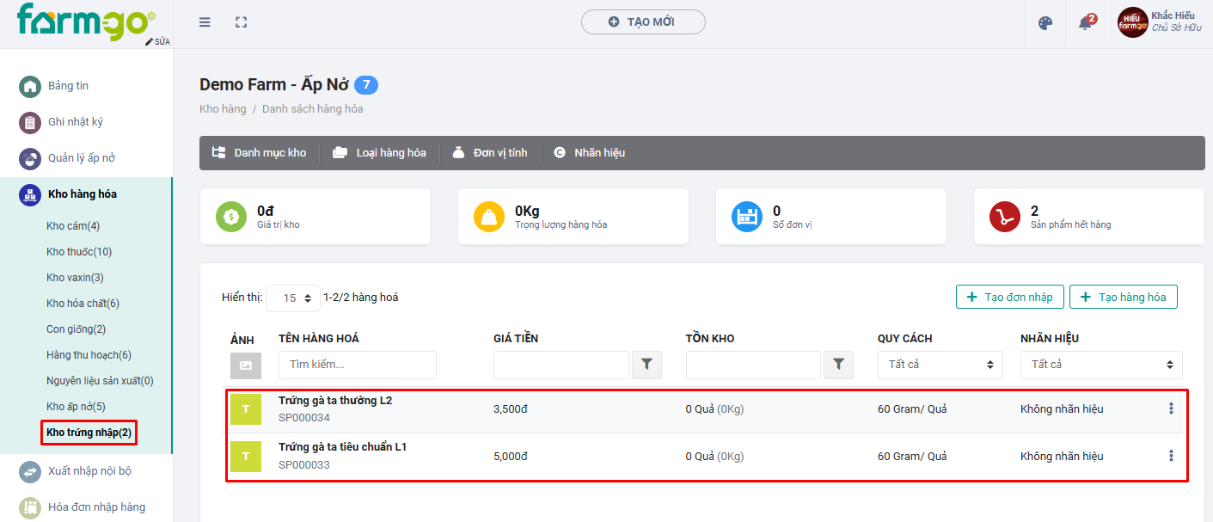1213x522 pixels.
Task: Open Bảng tin in the sidebar
Action: pos(68,86)
